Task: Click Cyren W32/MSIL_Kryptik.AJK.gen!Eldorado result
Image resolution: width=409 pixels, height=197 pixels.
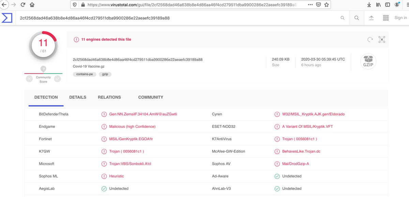Action: (313, 114)
